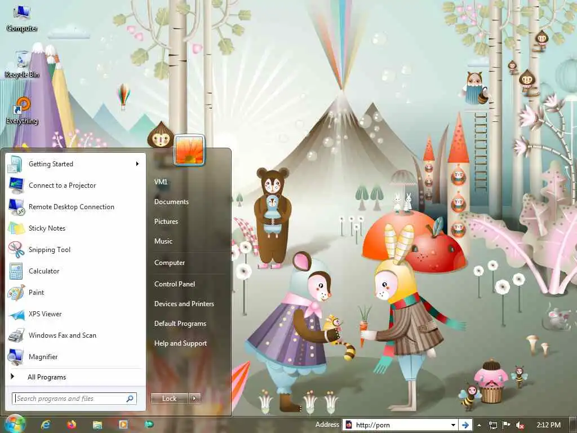Open All Programs list

click(x=47, y=377)
